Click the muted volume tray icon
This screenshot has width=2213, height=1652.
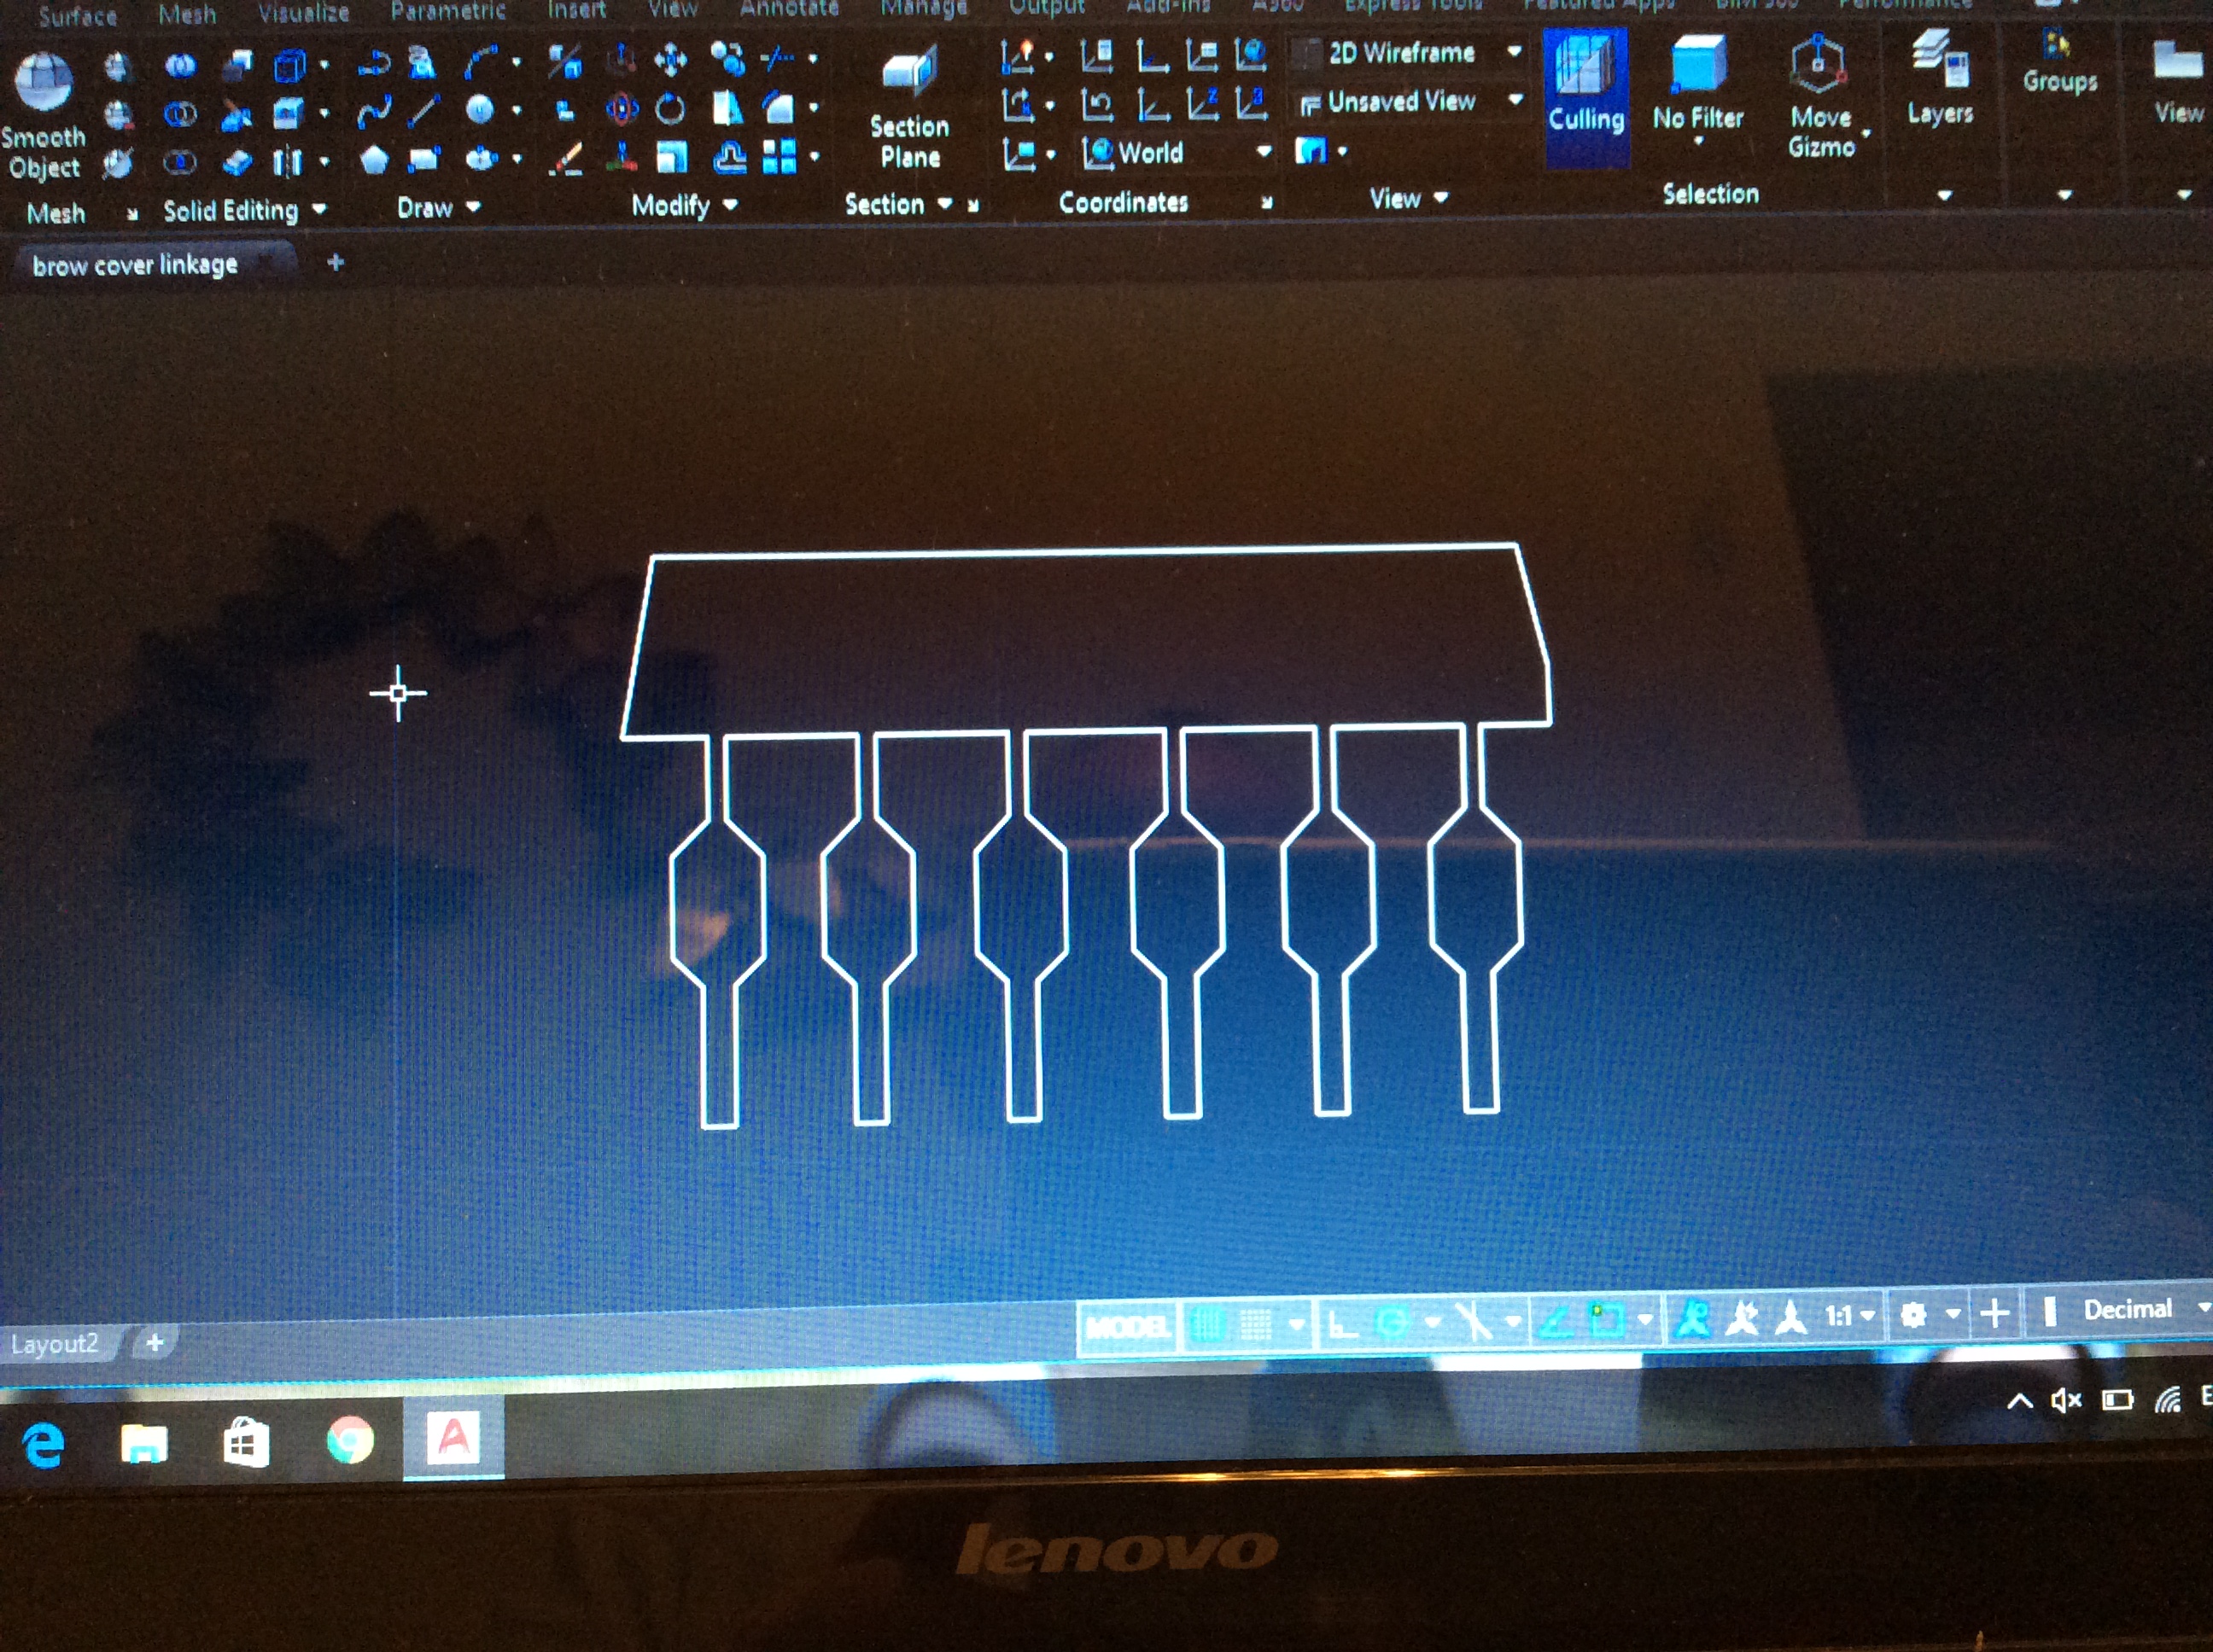[2065, 1400]
